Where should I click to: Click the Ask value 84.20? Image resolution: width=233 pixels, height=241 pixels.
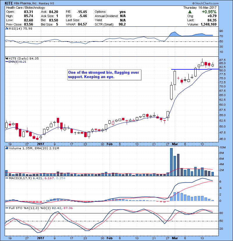click(54, 12)
